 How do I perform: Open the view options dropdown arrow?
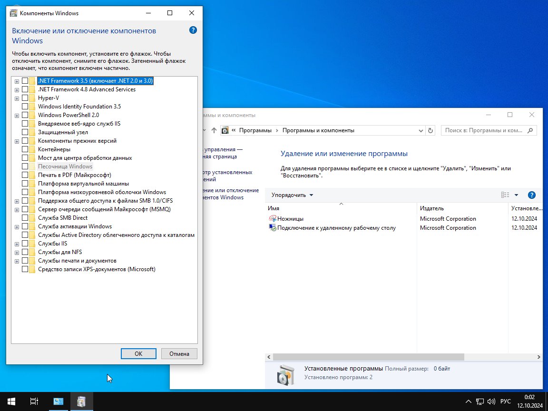(x=516, y=195)
